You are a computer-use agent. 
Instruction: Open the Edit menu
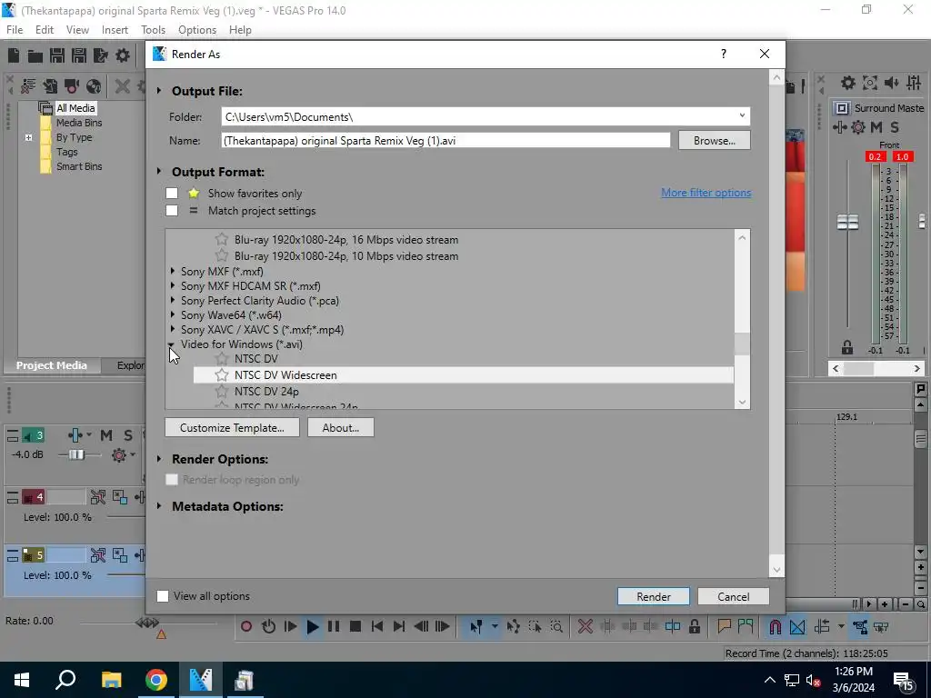tap(44, 30)
